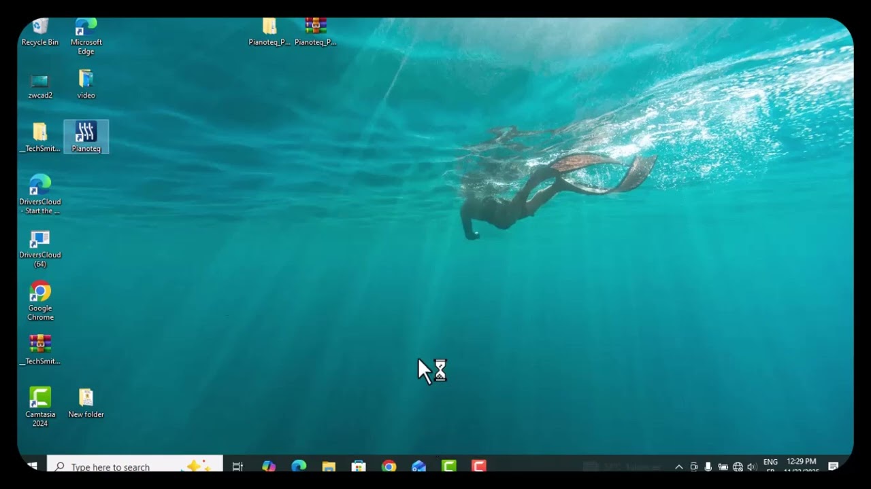
Task: Select the Pianoteq_P... folder icon
Action: coord(269,32)
